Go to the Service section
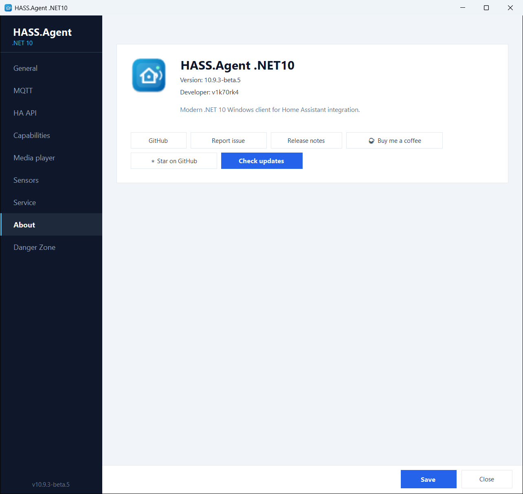Viewport: 523px width, 494px height. tap(51, 202)
